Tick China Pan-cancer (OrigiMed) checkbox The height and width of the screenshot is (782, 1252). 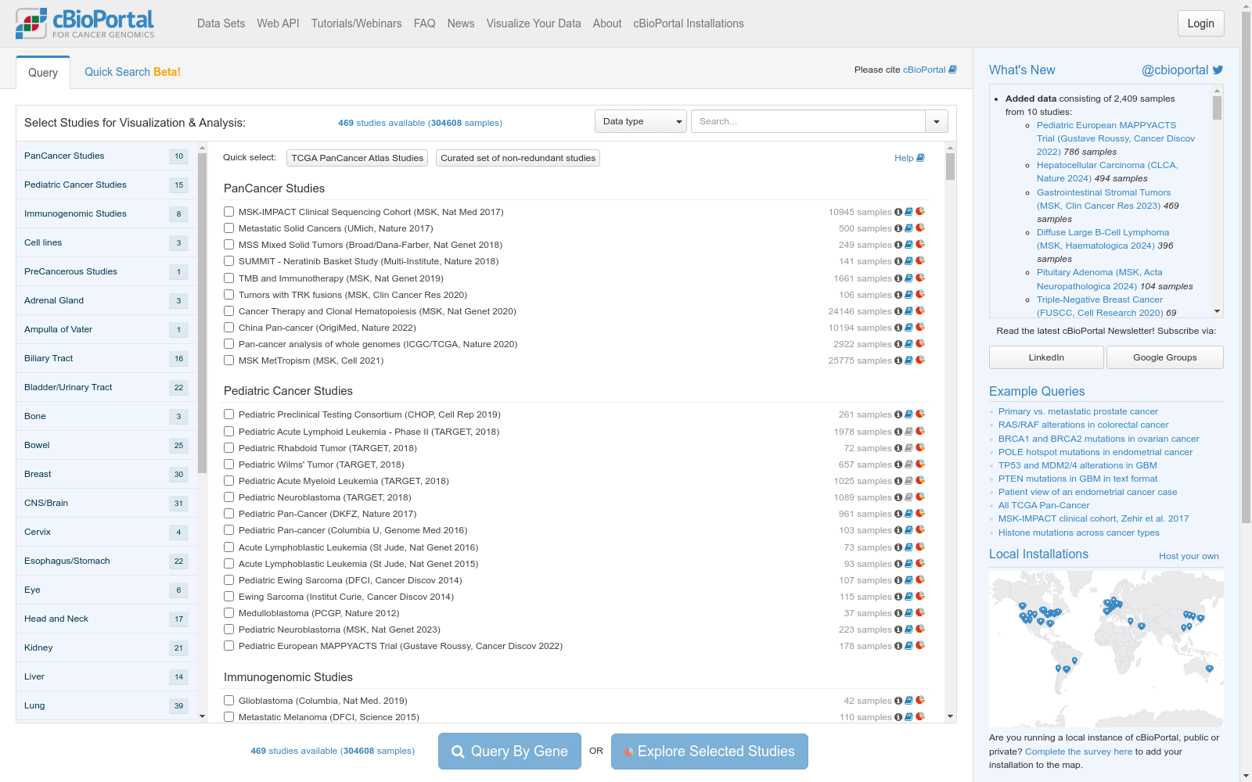coord(228,327)
